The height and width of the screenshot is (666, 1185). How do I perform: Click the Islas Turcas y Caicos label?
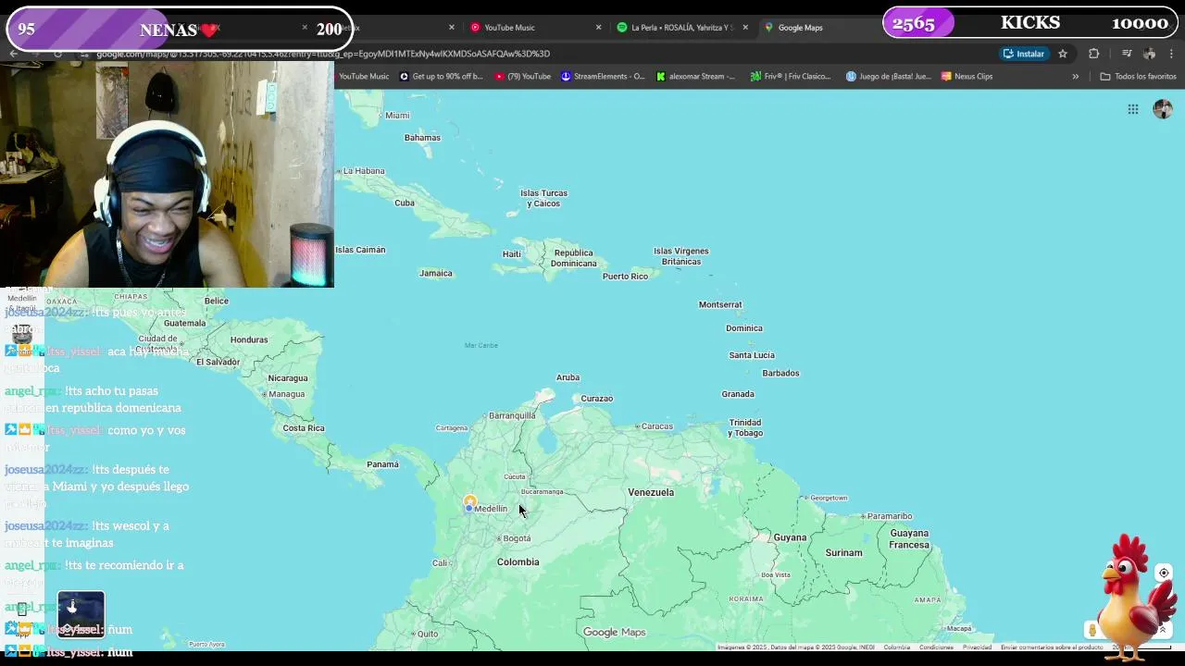pyautogui.click(x=543, y=198)
